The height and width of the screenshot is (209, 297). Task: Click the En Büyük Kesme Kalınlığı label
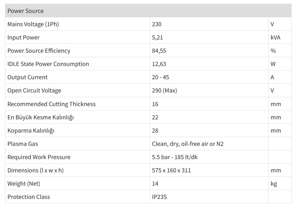tap(40, 117)
